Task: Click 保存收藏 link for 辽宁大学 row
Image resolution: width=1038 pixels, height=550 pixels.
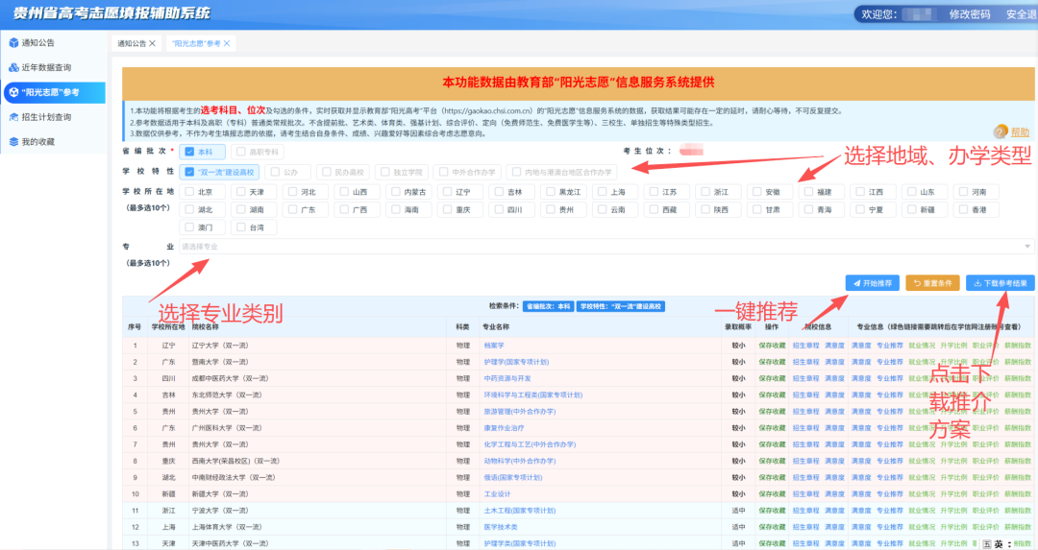Action: tap(772, 346)
